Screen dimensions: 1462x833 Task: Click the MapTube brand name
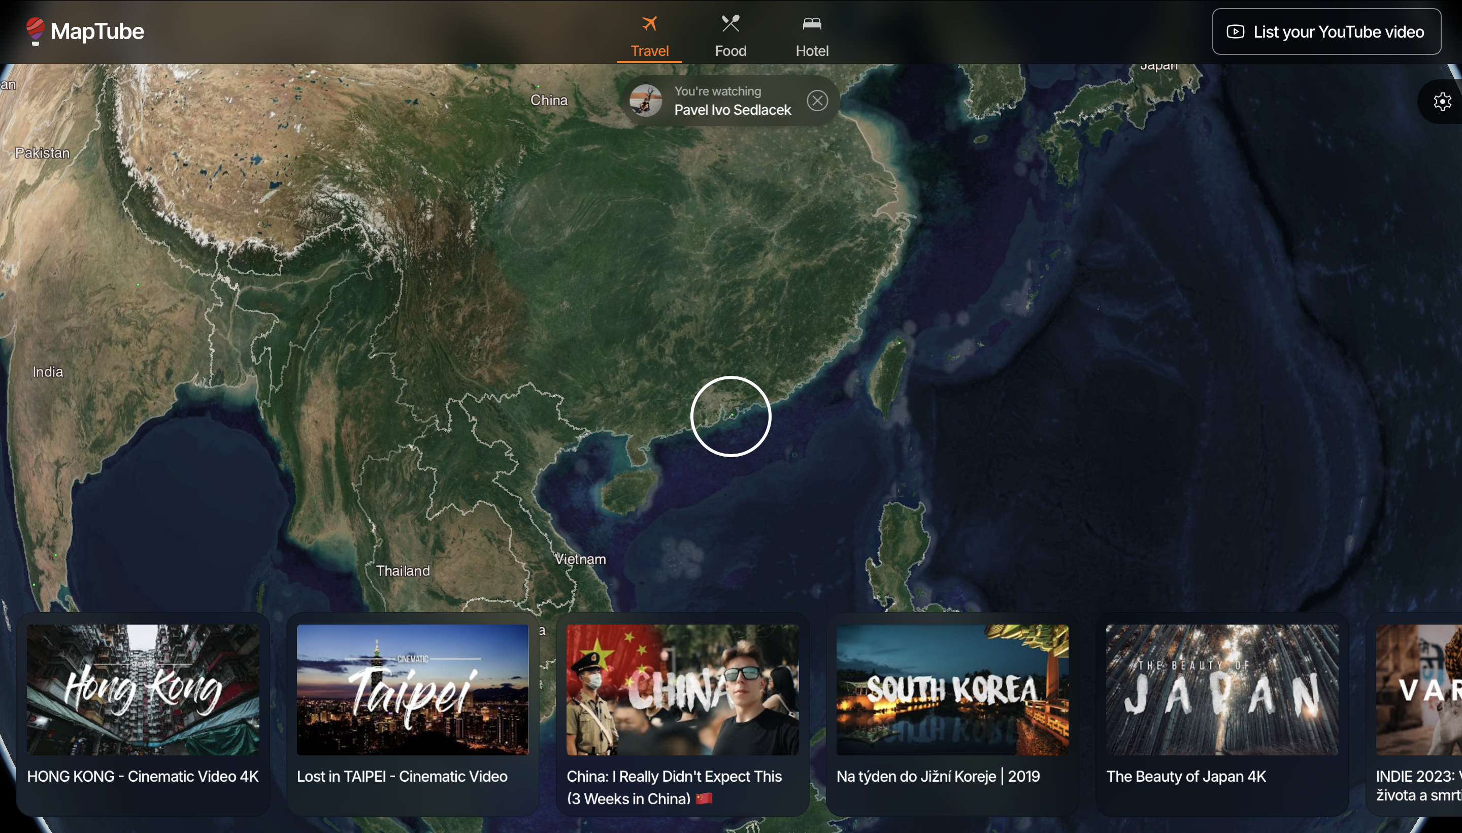click(x=97, y=31)
